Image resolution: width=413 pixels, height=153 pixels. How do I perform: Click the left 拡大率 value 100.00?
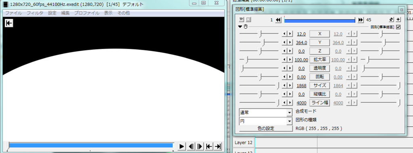pos(301,60)
